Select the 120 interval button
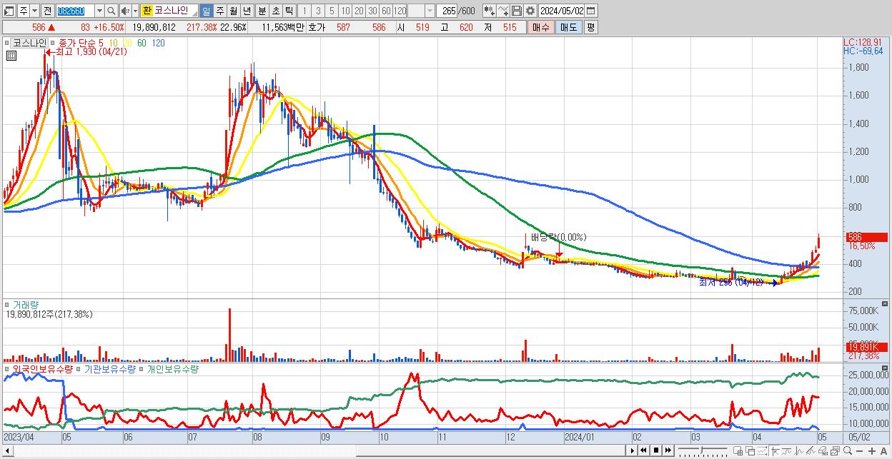The height and width of the screenshot is (459, 892). 400,11
